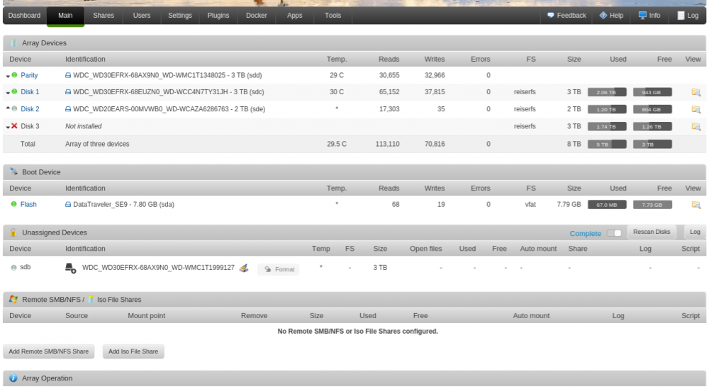The width and height of the screenshot is (709, 389).
Task: Click the Complete label link
Action: coord(585,234)
